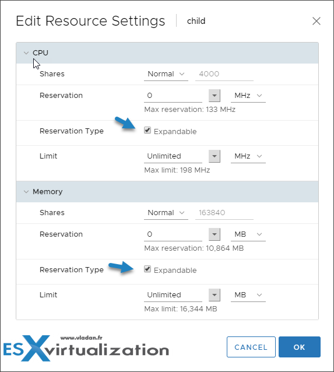The width and height of the screenshot is (334, 372).
Task: Change Memory Limit MB unit dropdown
Action: coord(248,295)
